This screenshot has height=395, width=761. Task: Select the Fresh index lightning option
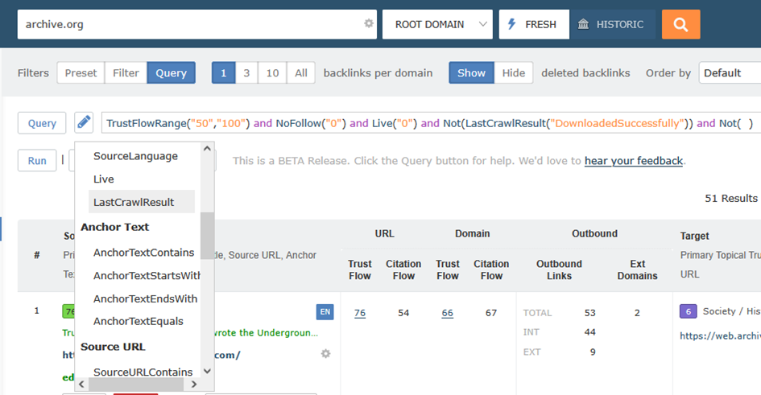pos(534,24)
